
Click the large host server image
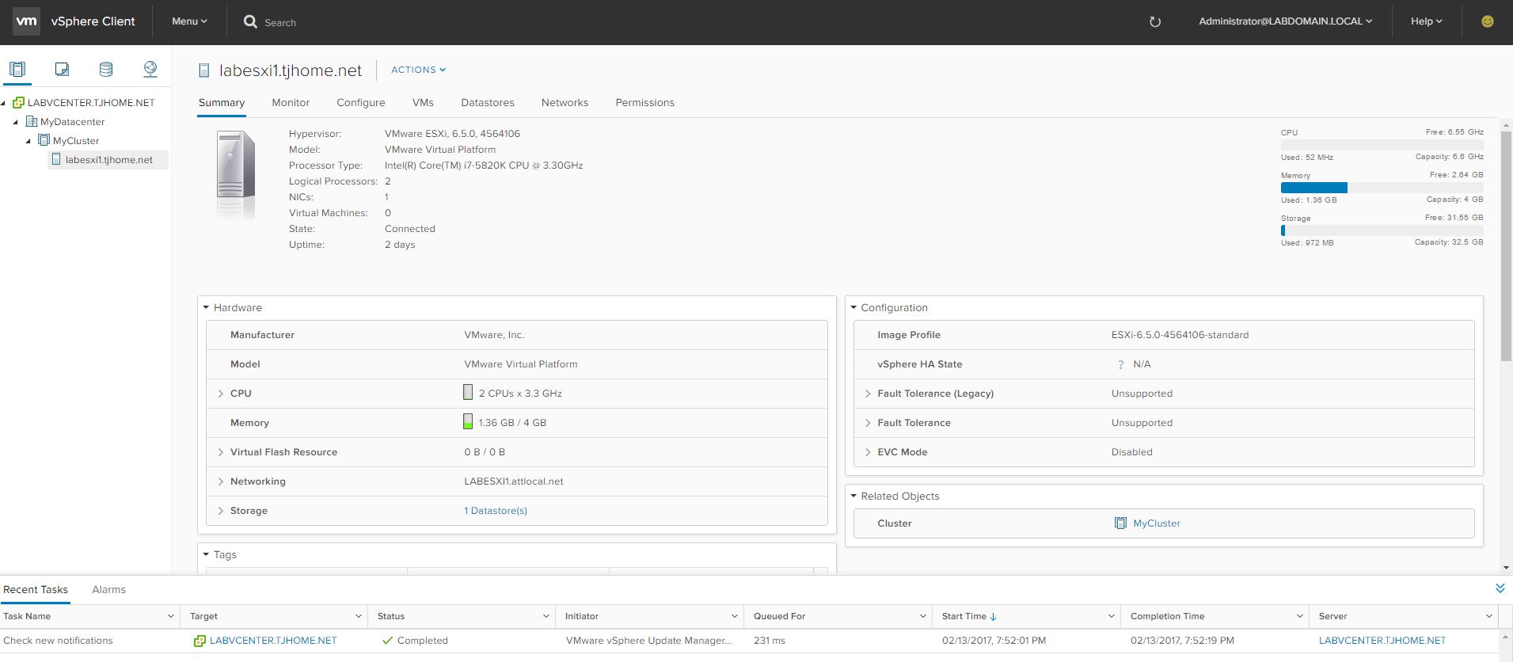[236, 174]
